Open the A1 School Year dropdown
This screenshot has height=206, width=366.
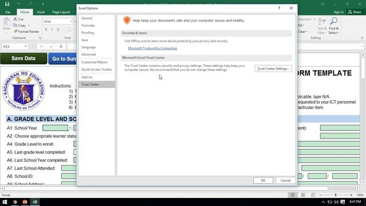[70, 128]
